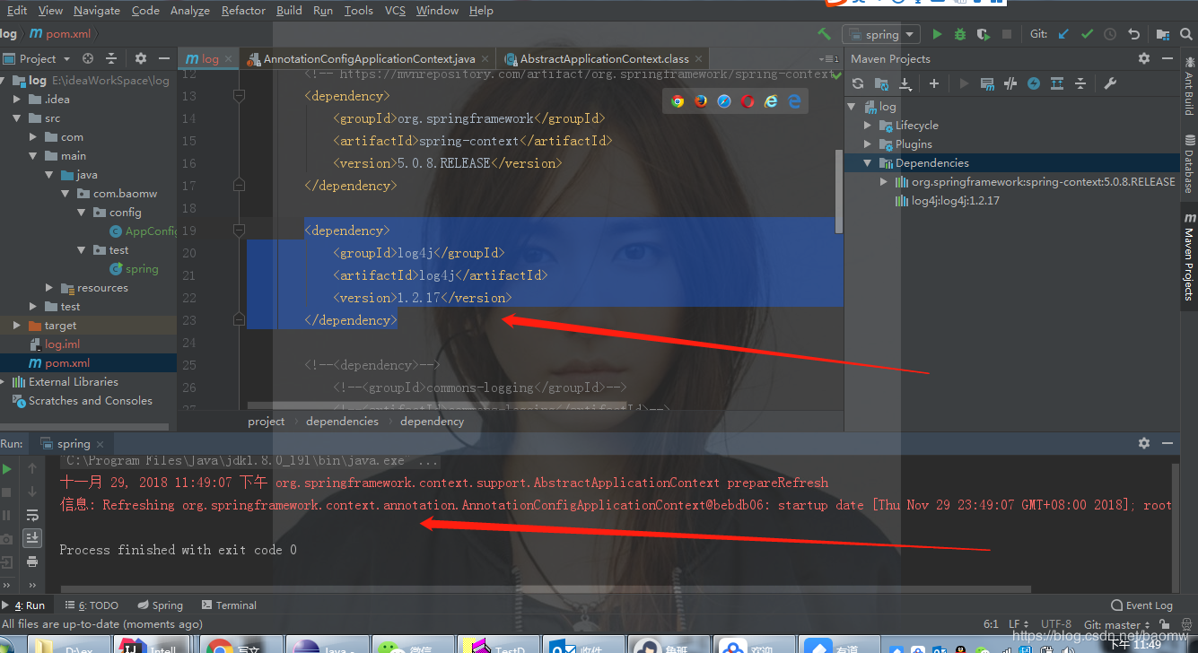The width and height of the screenshot is (1198, 653).
Task: Toggle Skip Tests mode lightning icon
Action: pos(1034,83)
